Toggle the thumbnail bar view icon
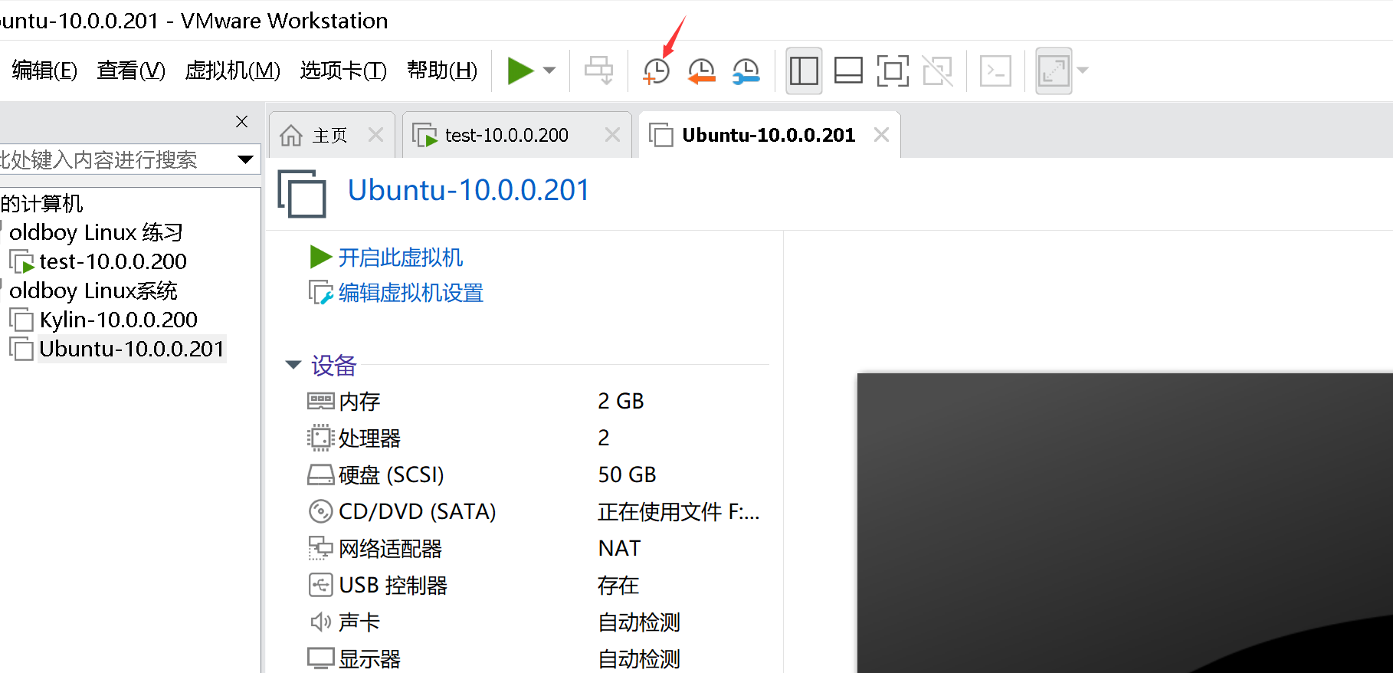The height and width of the screenshot is (673, 1393). [x=848, y=71]
